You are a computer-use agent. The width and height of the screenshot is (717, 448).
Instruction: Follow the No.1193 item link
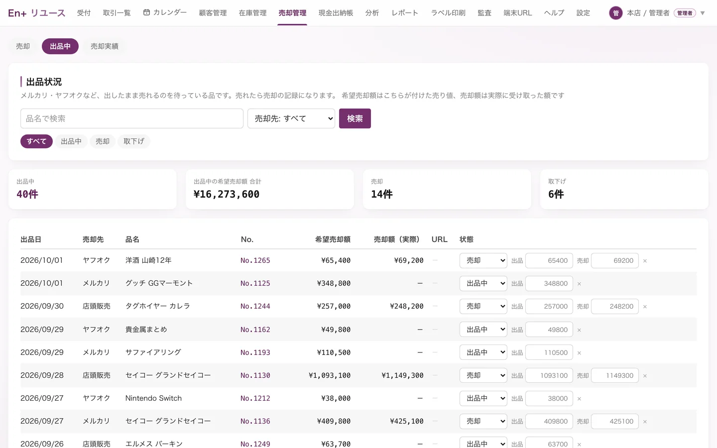(x=255, y=352)
